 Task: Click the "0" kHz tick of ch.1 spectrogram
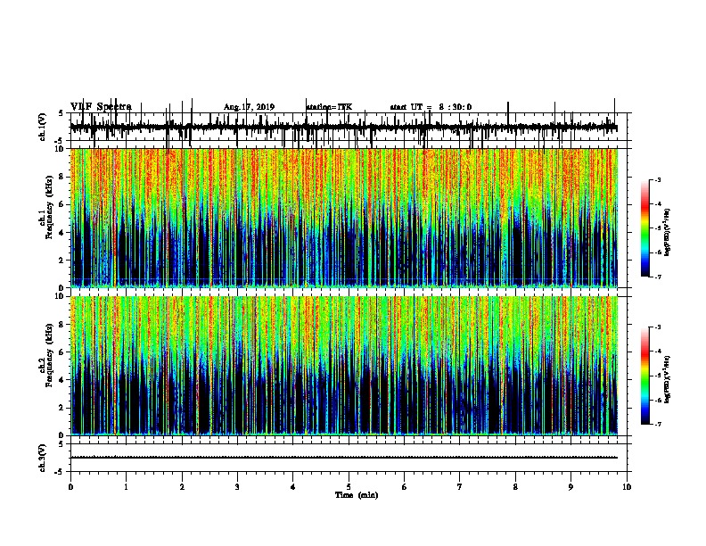click(x=62, y=287)
